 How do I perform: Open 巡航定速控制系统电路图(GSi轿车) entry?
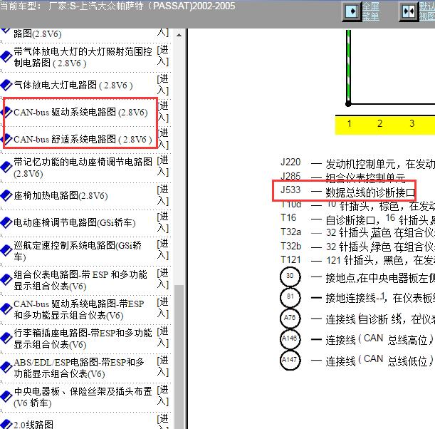tap(78, 251)
